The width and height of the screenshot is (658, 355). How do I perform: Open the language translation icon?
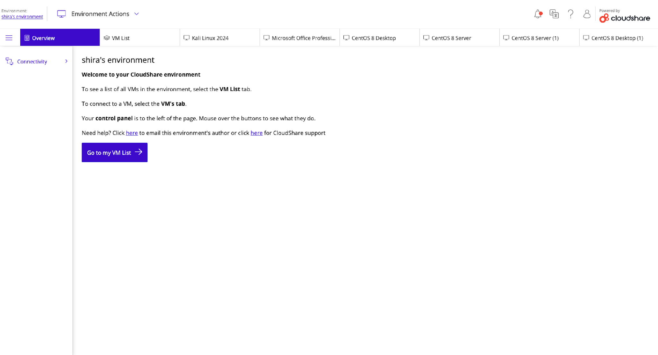coord(554,14)
